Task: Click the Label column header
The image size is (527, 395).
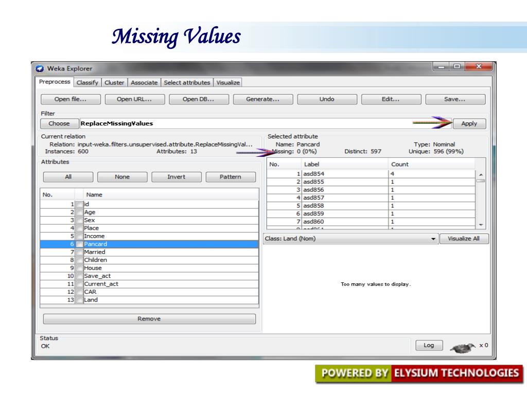Action: 344,165
